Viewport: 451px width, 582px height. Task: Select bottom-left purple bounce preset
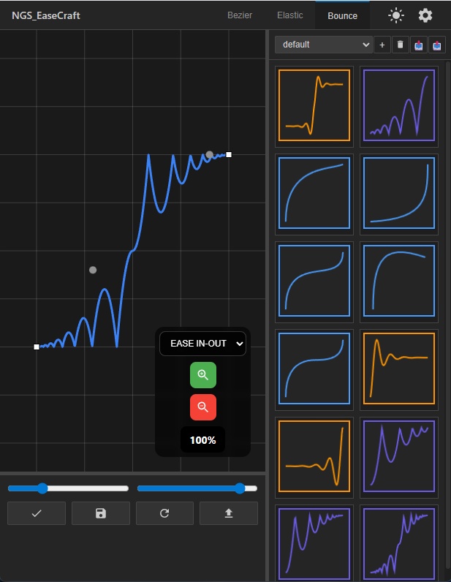click(x=314, y=544)
